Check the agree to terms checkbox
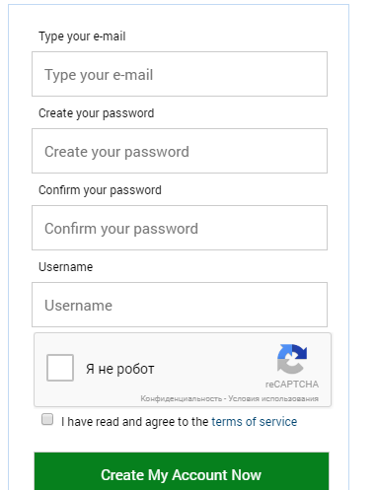The width and height of the screenshot is (376, 490). tap(47, 419)
